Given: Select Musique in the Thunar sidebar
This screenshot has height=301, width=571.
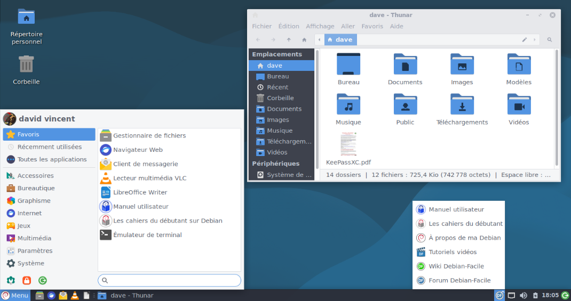Looking at the screenshot, I should click(281, 131).
